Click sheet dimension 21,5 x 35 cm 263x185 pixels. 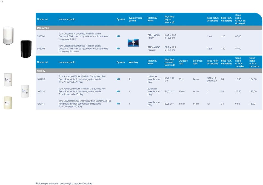click(169, 79)
